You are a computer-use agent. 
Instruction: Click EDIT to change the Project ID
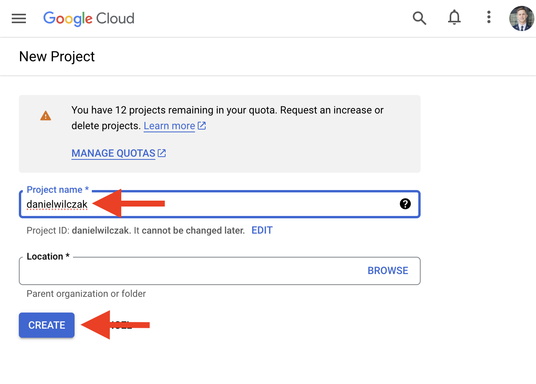point(262,230)
